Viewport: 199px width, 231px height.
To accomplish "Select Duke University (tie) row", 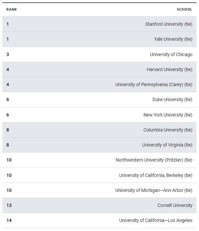I will coord(99,99).
